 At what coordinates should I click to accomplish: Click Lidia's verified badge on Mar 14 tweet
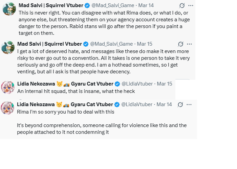point(117,104)
